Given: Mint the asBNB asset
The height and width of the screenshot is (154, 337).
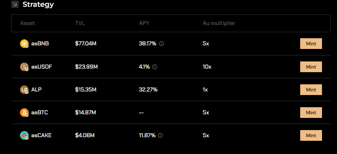Looking at the screenshot, I should (311, 44).
